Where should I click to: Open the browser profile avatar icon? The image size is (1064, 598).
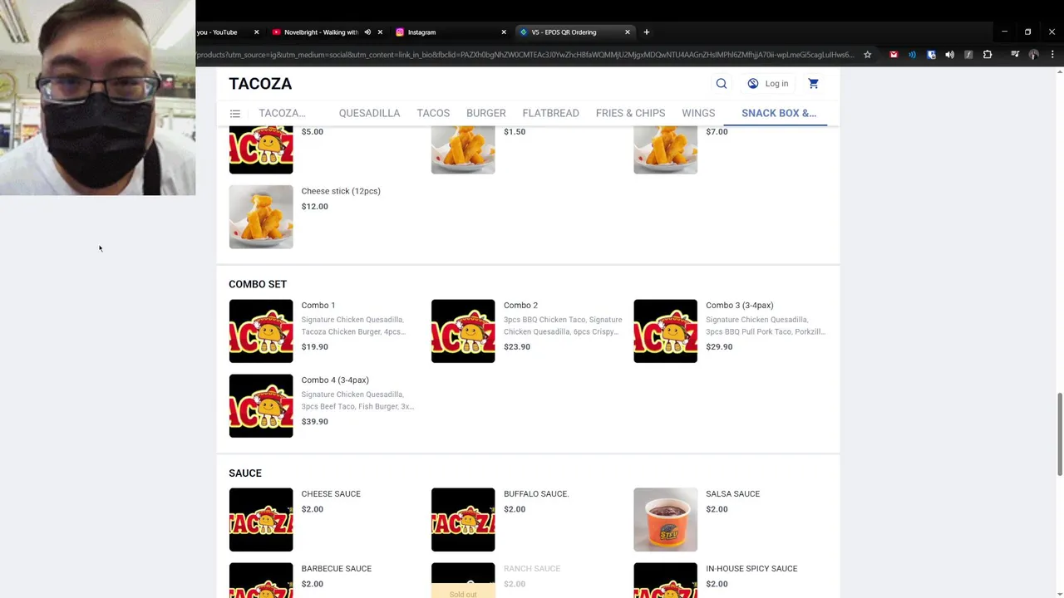[x=1033, y=55]
